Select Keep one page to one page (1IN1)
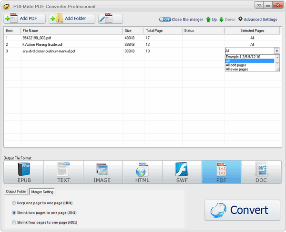Image resolution: width=286 pixels, height=232 pixels. point(42,203)
